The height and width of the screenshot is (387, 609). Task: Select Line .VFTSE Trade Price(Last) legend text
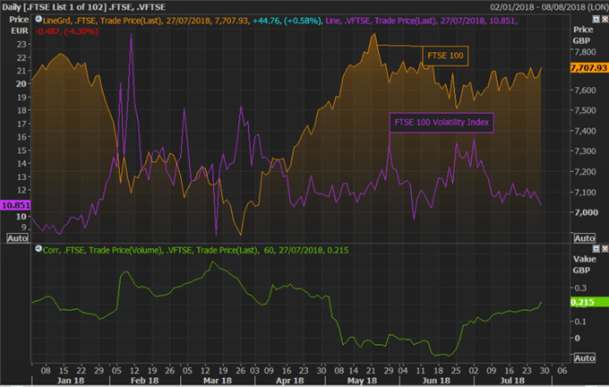[x=381, y=21]
